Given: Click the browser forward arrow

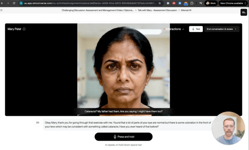Looking at the screenshot, I should tap(8, 3).
